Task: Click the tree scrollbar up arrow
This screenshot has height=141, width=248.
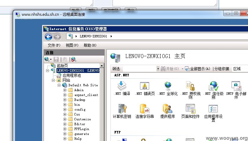Action: click(x=102, y=66)
